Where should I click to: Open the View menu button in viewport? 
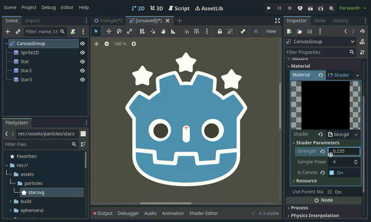pos(271,31)
